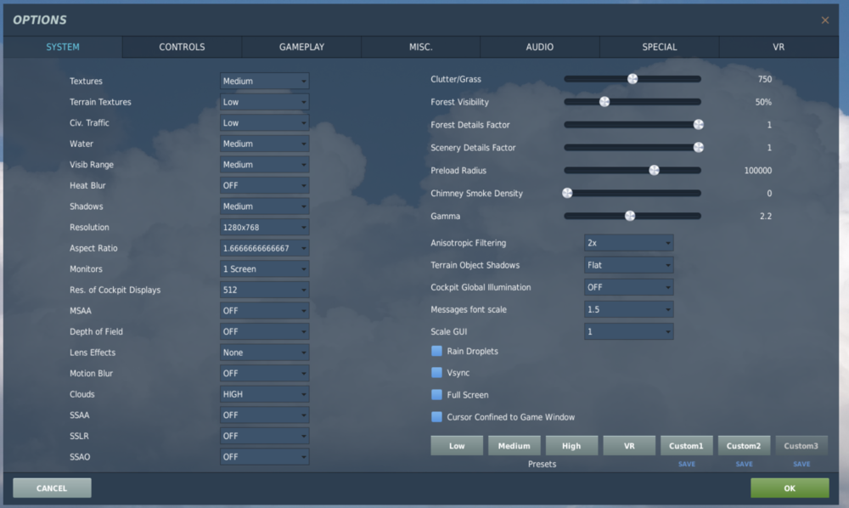Open the Lens Effects dropdown
Screen dimensions: 849x508
(x=264, y=353)
